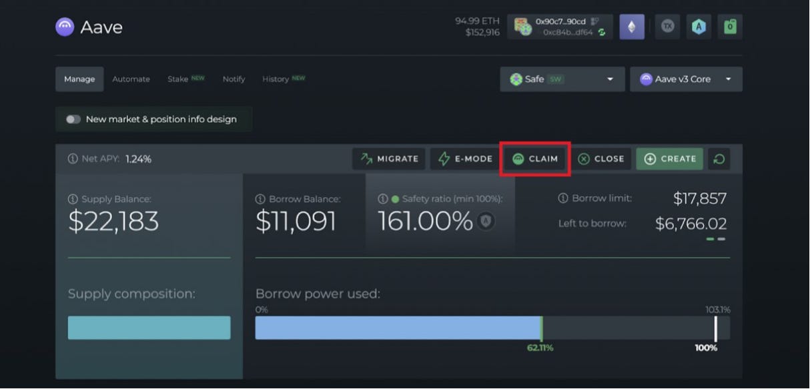Click the copy icon next to the 0x90c7...90cd address
The height and width of the screenshot is (389, 810).
[594, 21]
